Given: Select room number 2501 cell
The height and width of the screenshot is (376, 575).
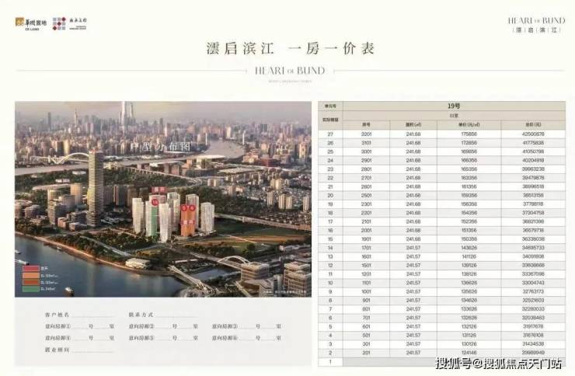Looking at the screenshot, I should (366, 195).
